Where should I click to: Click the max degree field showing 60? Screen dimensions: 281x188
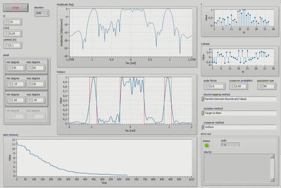tap(38, 68)
